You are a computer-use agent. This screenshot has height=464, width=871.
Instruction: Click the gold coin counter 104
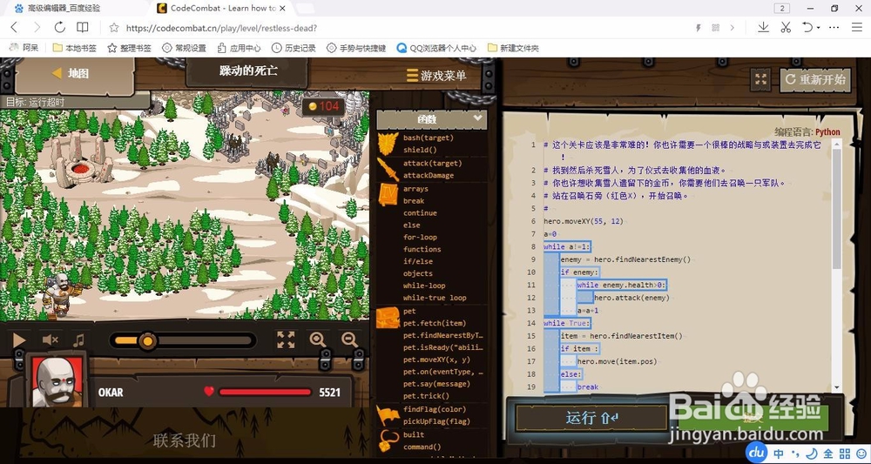(323, 106)
